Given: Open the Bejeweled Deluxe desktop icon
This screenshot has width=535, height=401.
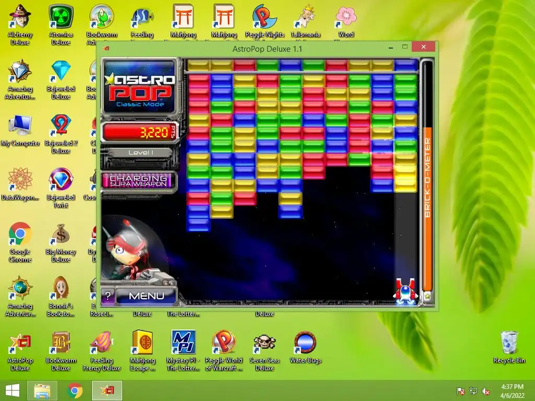Looking at the screenshot, I should point(61,79).
